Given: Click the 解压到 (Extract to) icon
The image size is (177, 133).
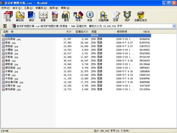Looking at the screenshot, I should pyautogui.click(x=20, y=17).
